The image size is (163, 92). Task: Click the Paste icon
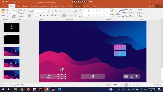3,11
